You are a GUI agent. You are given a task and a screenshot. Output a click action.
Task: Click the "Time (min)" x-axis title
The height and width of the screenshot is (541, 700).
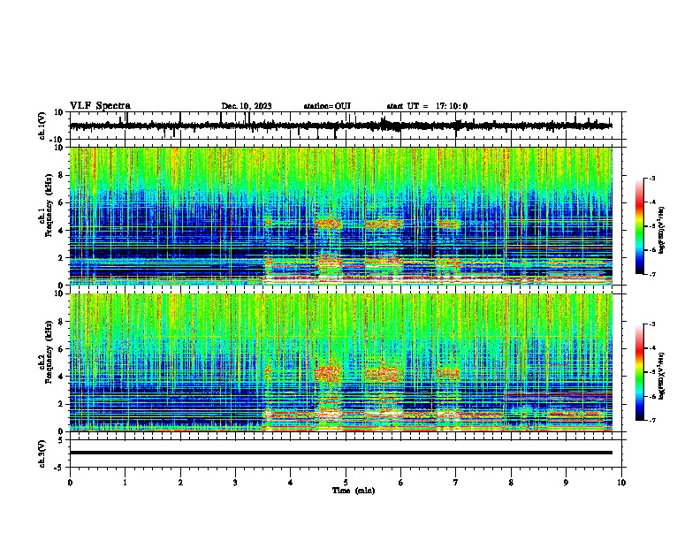pyautogui.click(x=354, y=491)
